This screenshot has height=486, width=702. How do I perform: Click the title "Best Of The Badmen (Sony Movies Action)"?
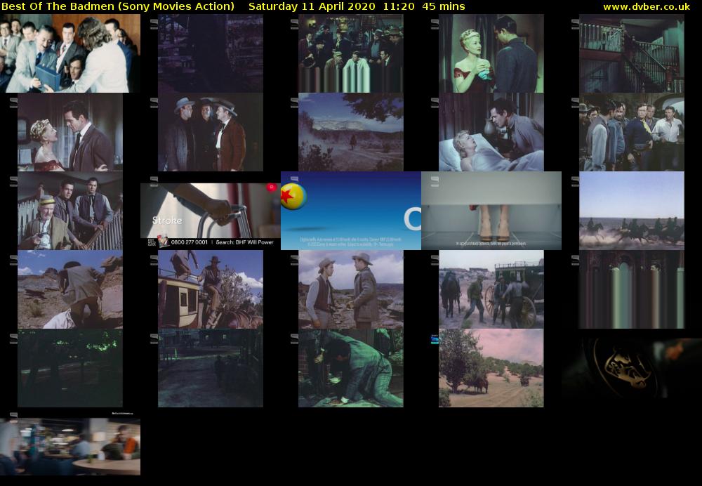tap(118, 6)
